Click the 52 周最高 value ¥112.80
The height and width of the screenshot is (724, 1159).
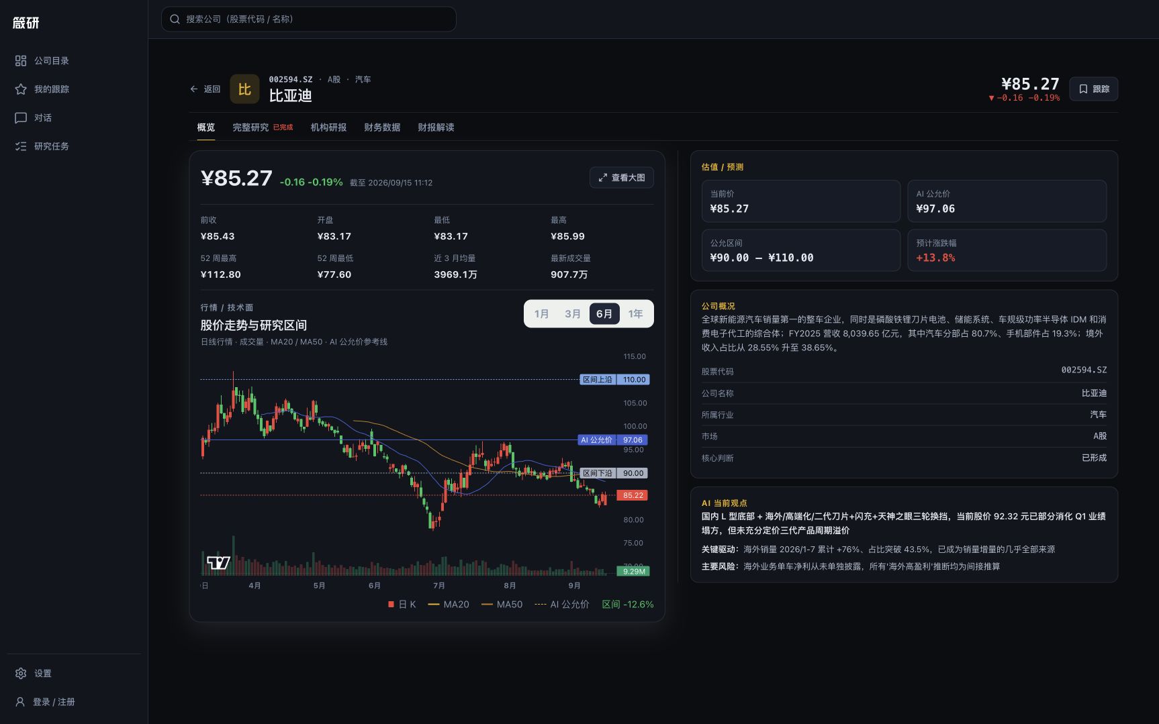tap(220, 274)
